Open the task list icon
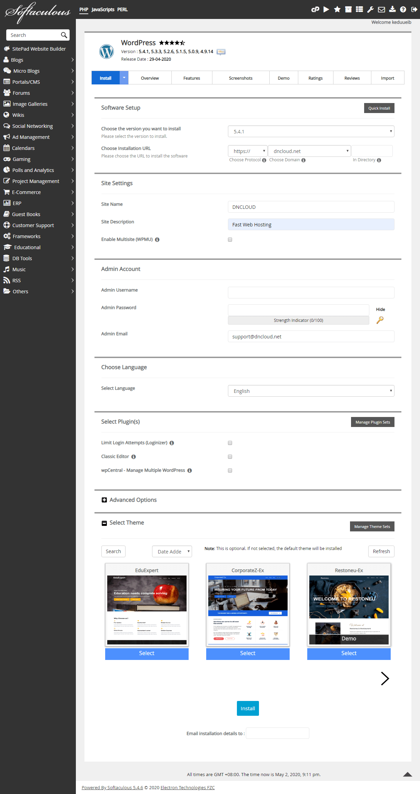Viewport: 420px width, 794px height. click(x=359, y=9)
